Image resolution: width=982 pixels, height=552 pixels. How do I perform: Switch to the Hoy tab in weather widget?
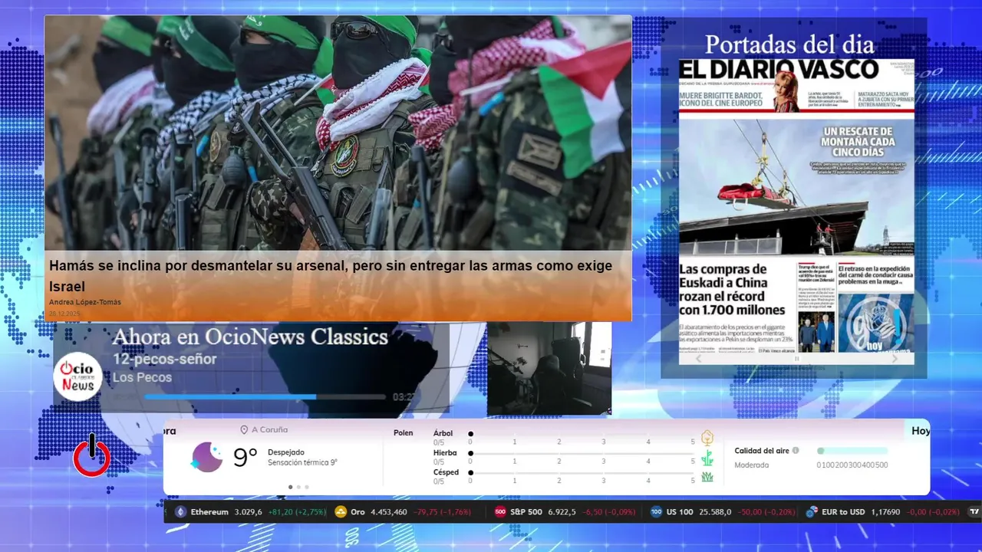coord(921,431)
